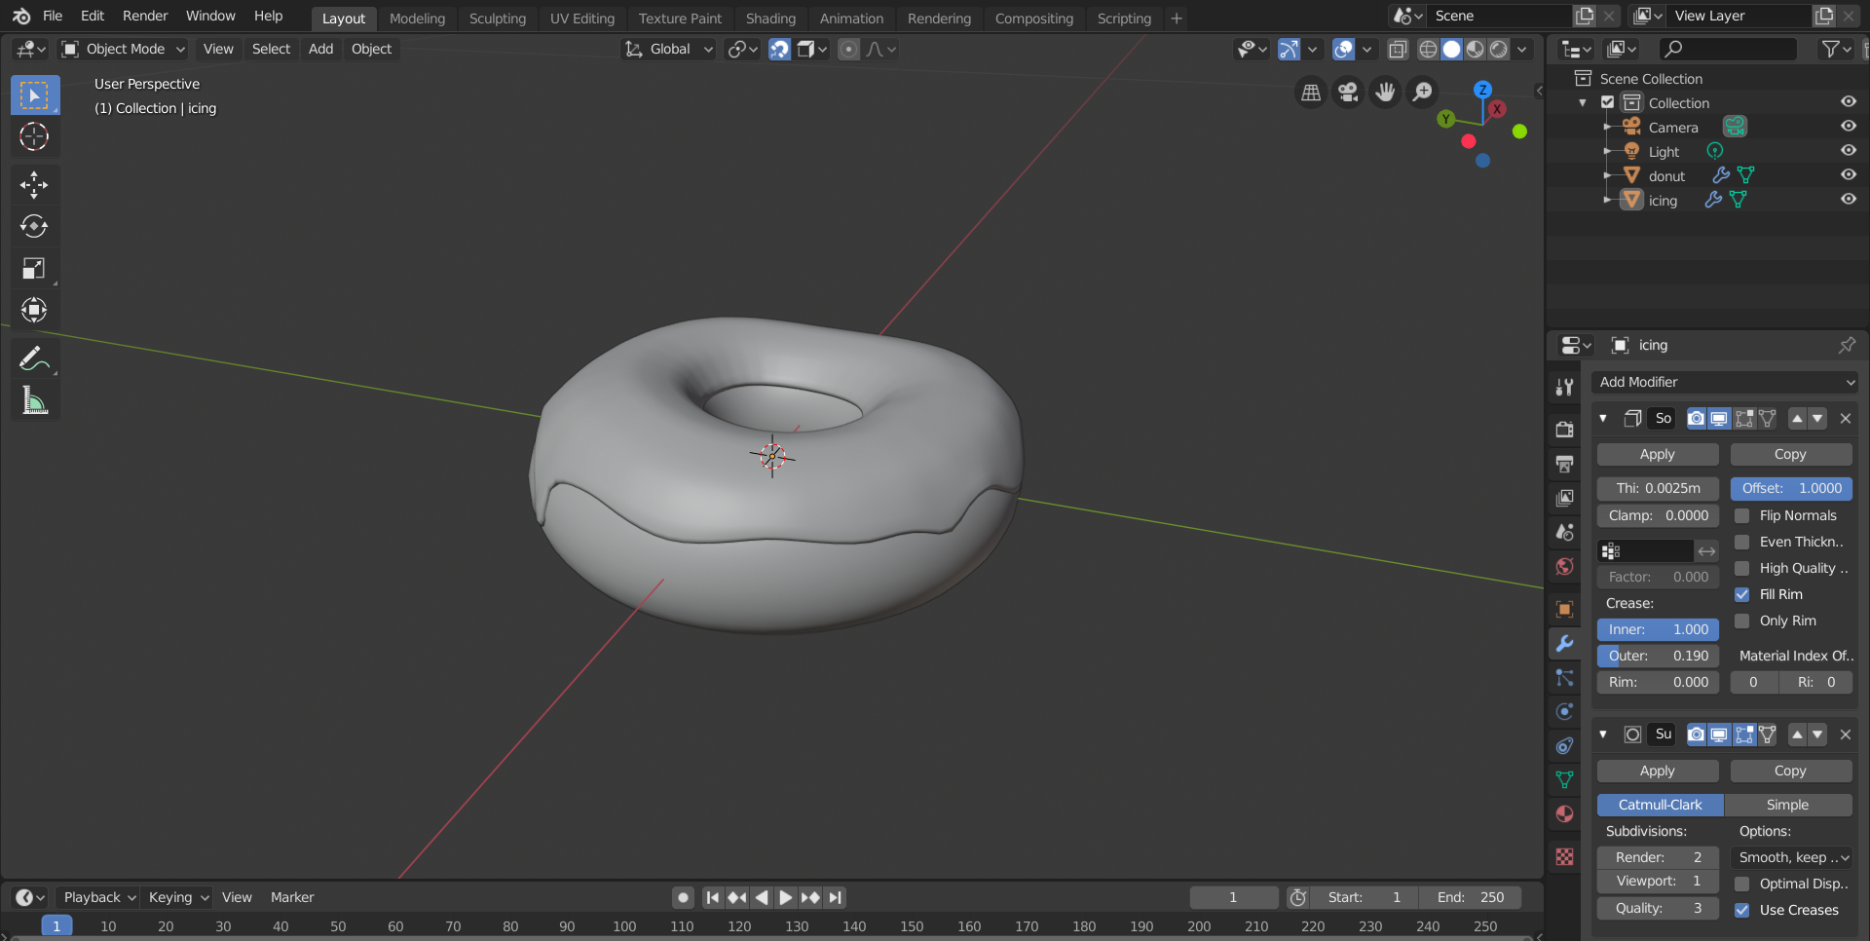The height and width of the screenshot is (941, 1870).
Task: Enable the Flip Normals checkbox
Action: tap(1742, 516)
